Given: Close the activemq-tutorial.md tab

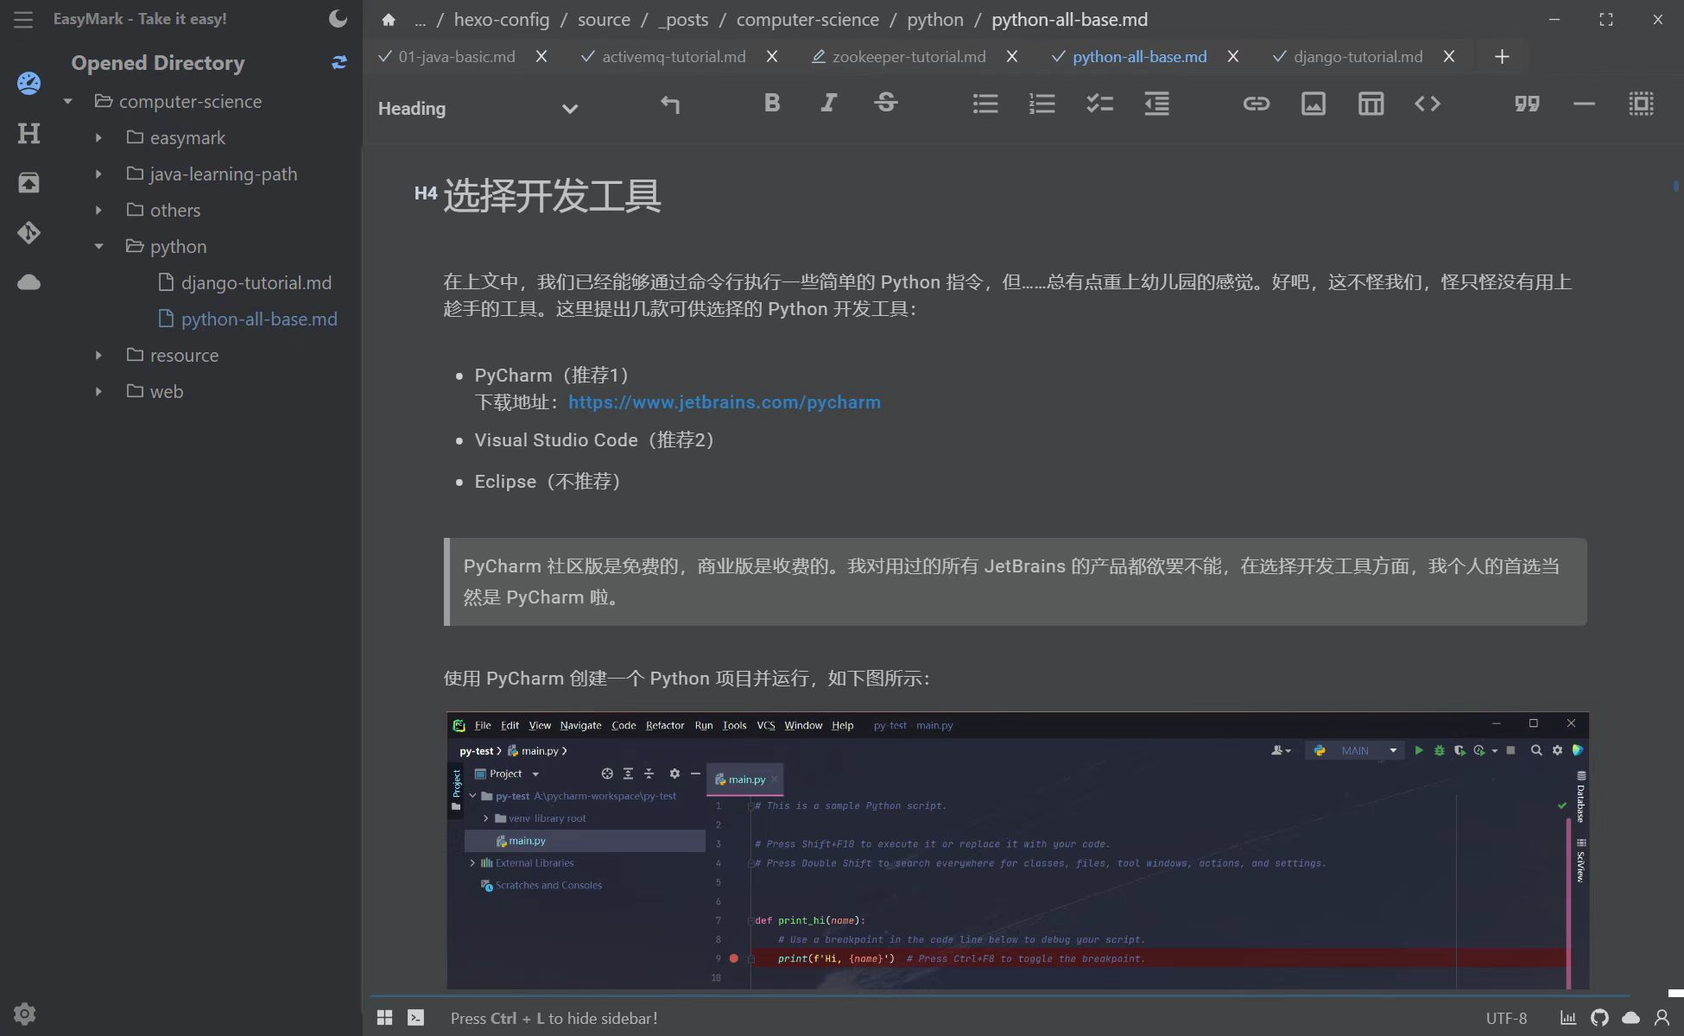Looking at the screenshot, I should click(772, 56).
